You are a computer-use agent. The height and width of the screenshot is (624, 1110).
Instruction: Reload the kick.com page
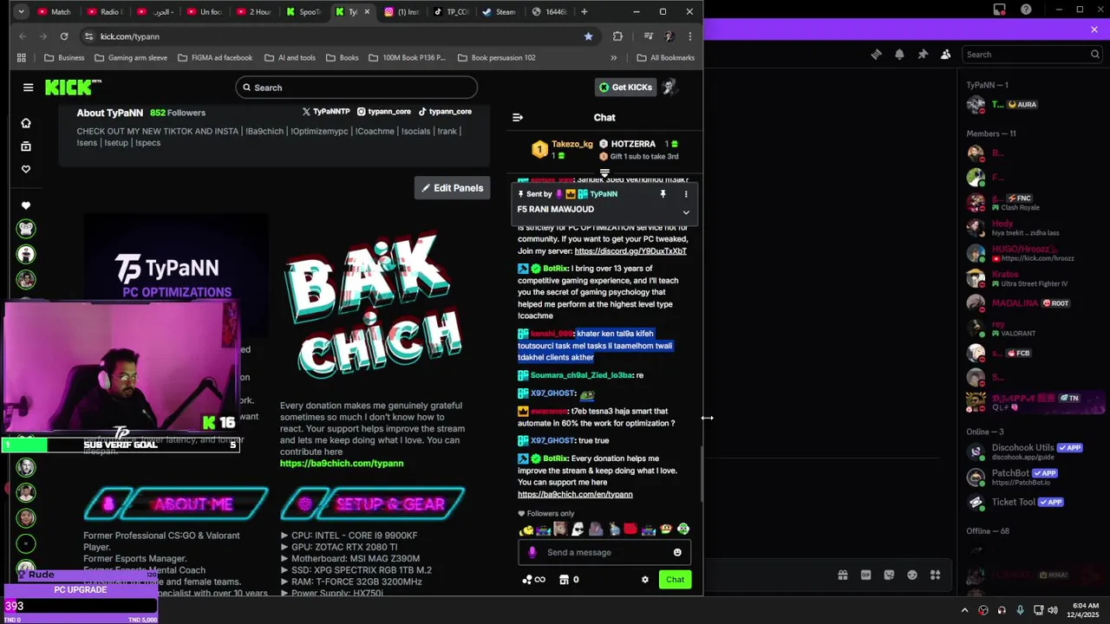[64, 36]
